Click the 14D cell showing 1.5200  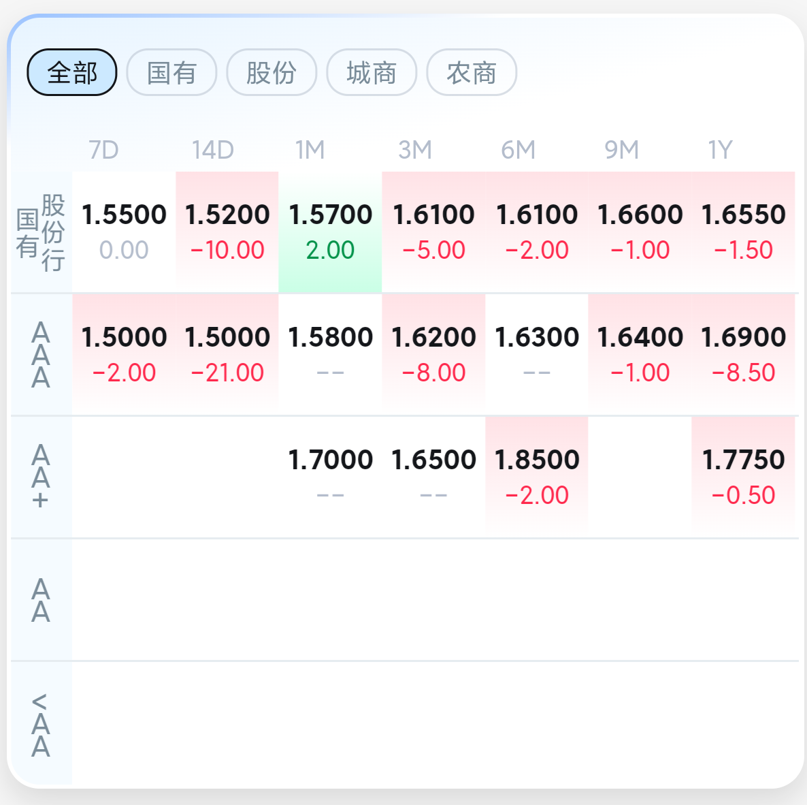[x=227, y=232]
